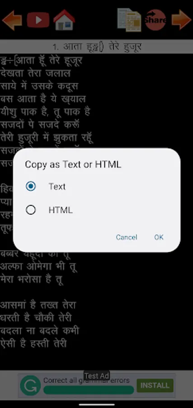Image resolution: width=193 pixels, height=408 pixels.
Task: Tap the red Share icon
Action: [x=155, y=20]
